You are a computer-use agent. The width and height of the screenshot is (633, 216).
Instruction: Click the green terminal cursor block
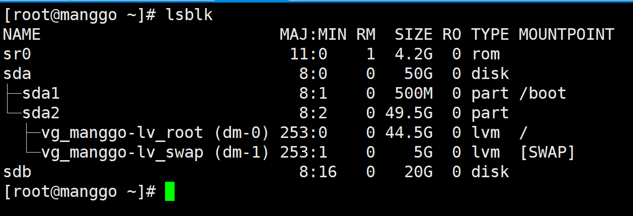[170, 192]
